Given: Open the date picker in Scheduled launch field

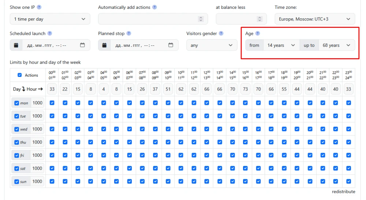Looking at the screenshot, I should click(x=82, y=45).
